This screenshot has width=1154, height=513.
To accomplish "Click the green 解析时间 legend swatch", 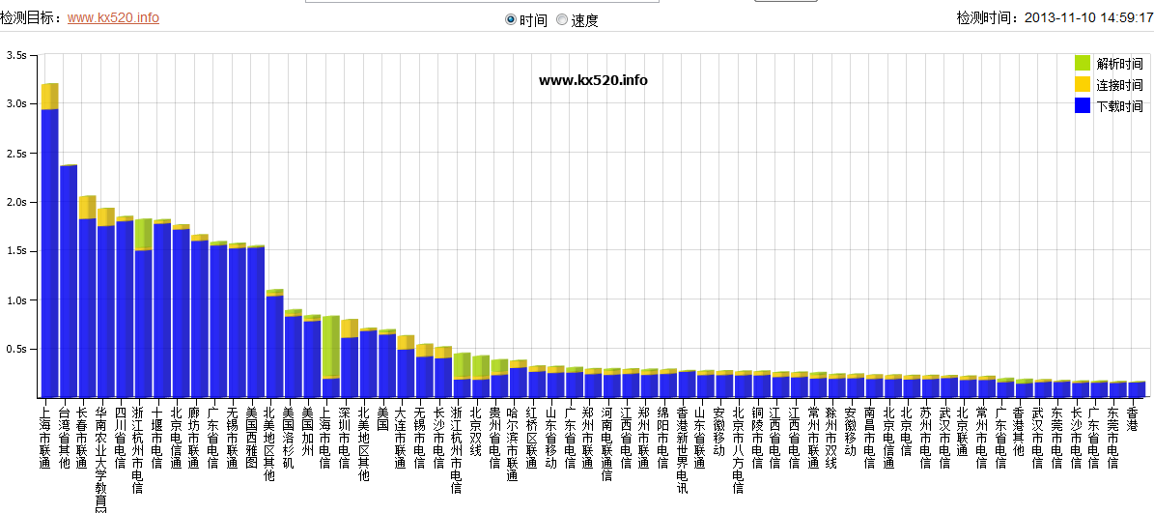I will [1083, 63].
